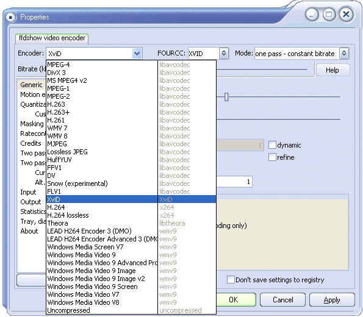Viewport: 363px width, 317px height.
Task: Select LEAD H264 Encoder 3 (DMO)
Action: pos(131,231)
